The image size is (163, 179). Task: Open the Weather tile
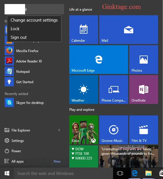point(84,89)
